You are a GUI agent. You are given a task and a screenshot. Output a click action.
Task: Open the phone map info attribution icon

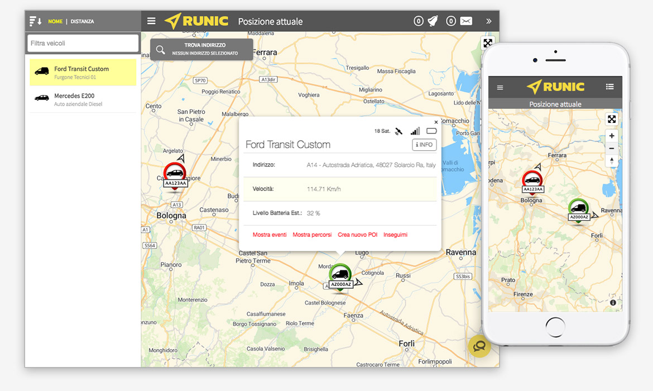click(x=613, y=303)
